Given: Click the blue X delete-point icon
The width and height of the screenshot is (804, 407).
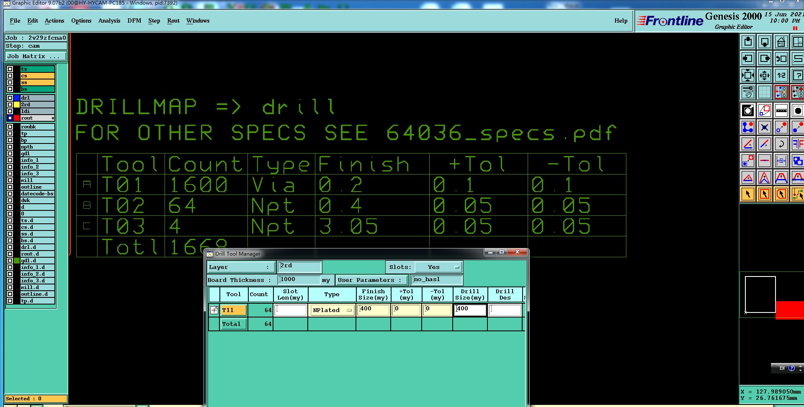Looking at the screenshot, I should [764, 128].
